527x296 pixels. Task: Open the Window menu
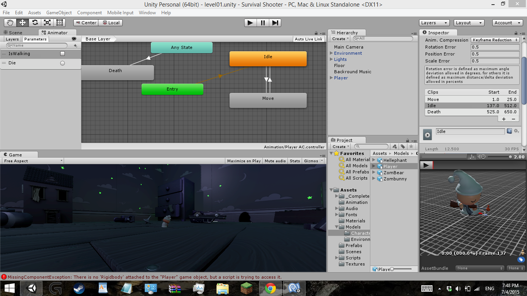[147, 13]
